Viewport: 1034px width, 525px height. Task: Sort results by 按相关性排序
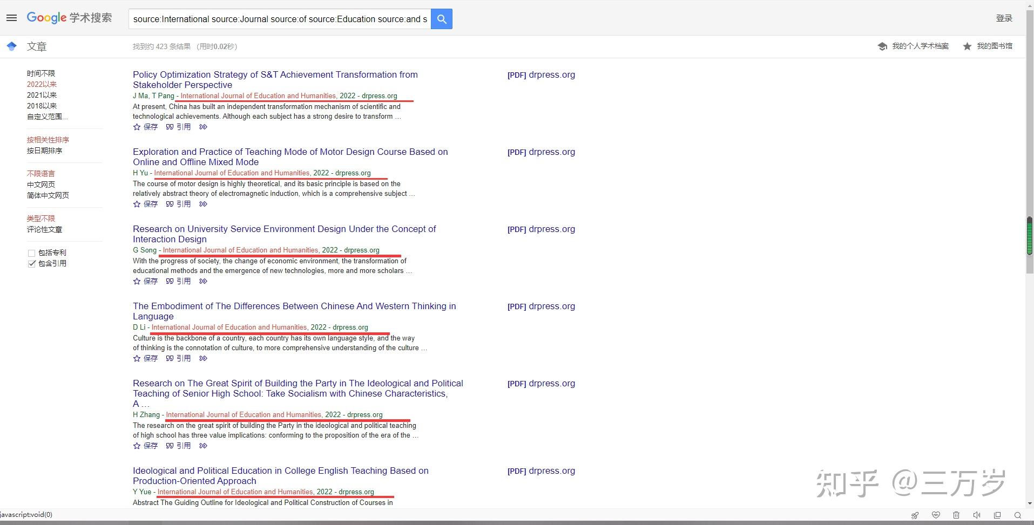(x=48, y=140)
